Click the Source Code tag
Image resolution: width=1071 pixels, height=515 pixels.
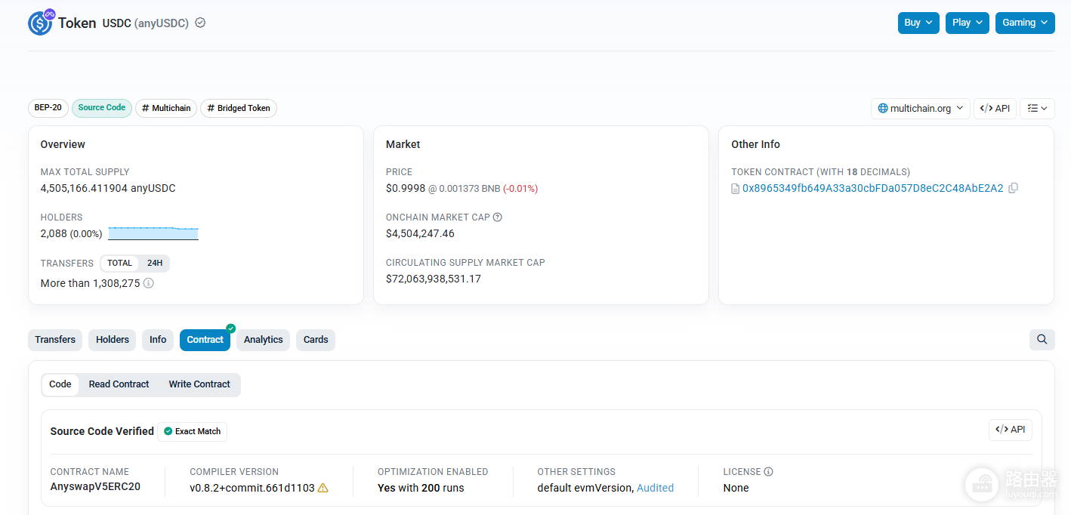click(102, 108)
